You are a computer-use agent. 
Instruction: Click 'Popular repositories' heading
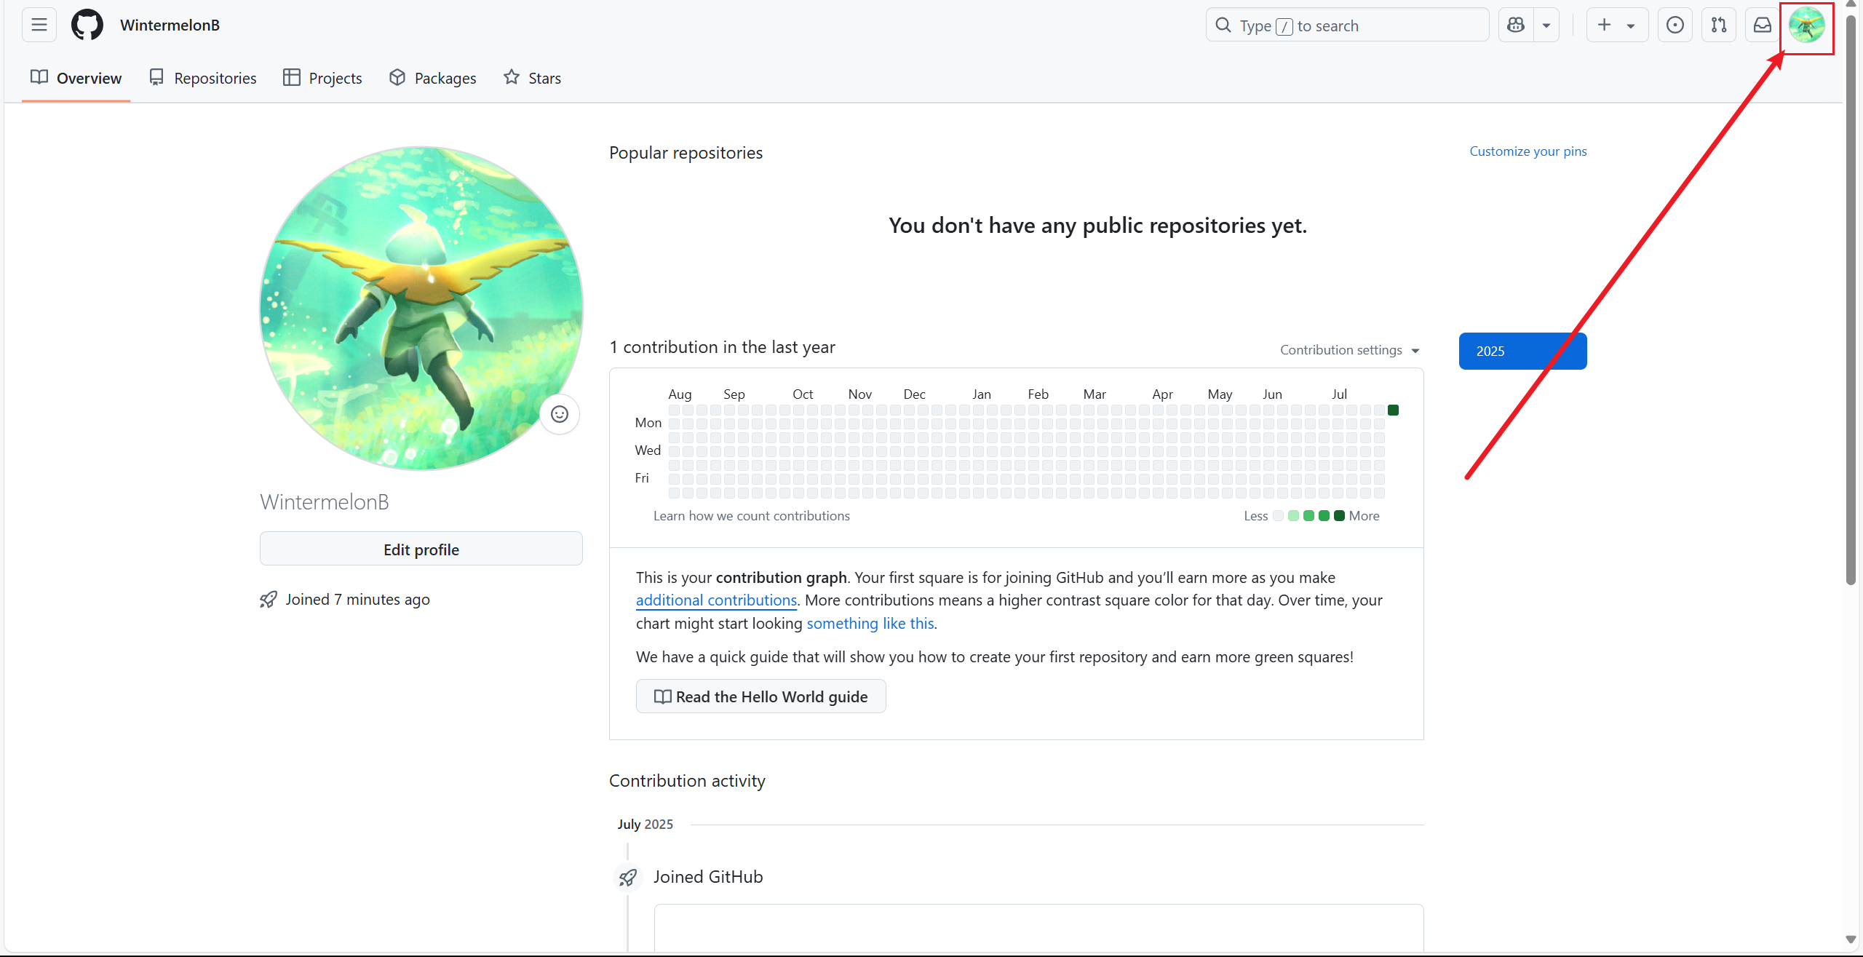[x=686, y=152]
